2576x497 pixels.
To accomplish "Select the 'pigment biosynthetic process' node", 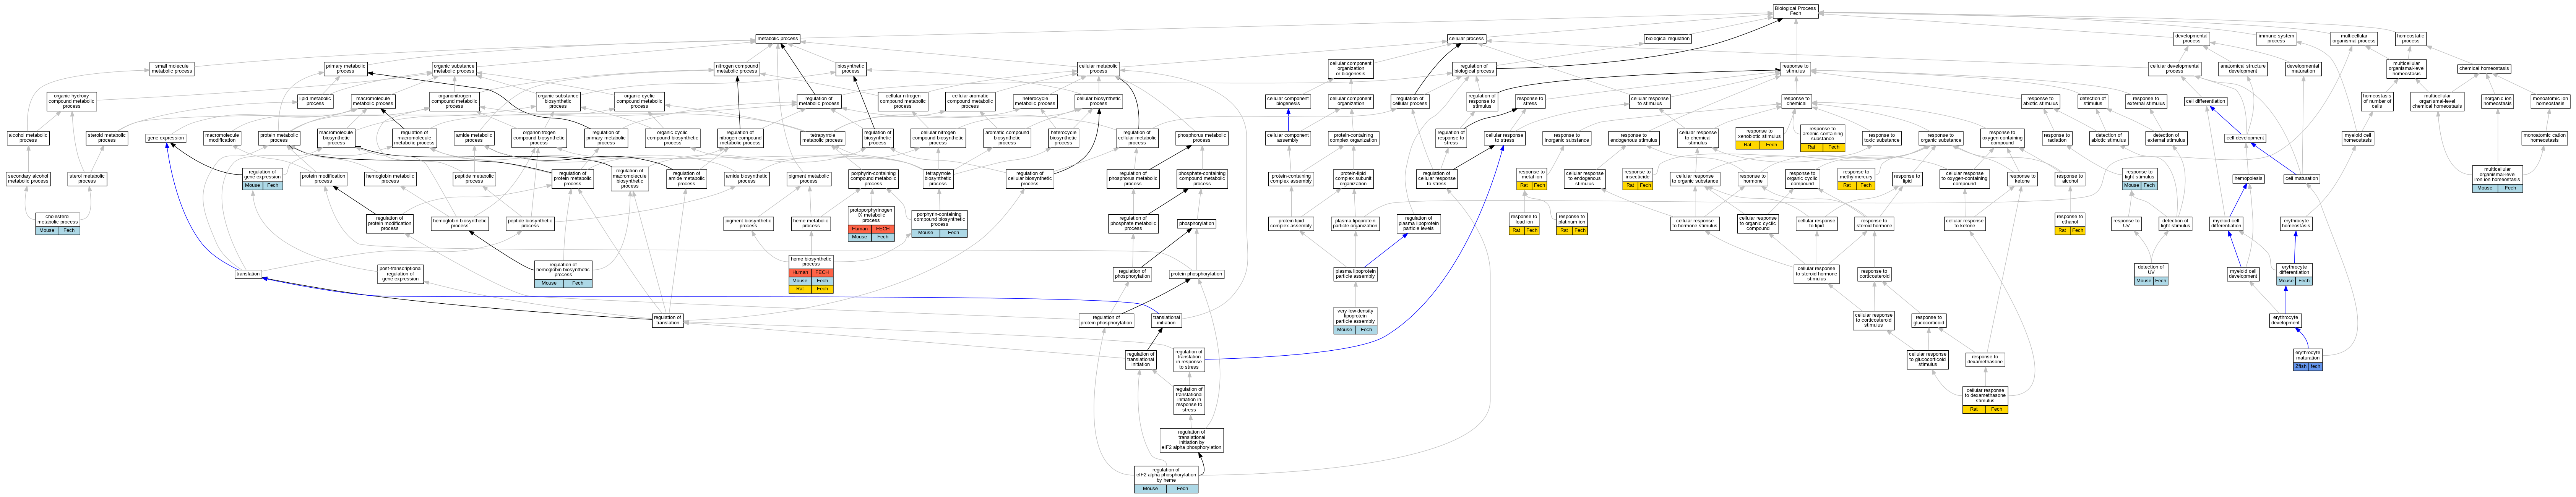I will tap(748, 223).
